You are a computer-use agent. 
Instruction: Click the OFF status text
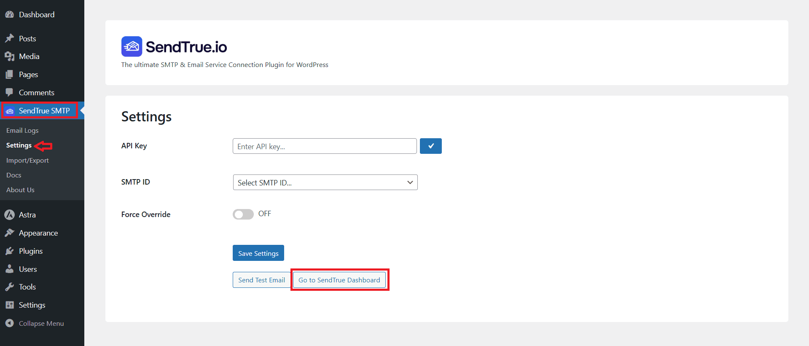coord(265,214)
